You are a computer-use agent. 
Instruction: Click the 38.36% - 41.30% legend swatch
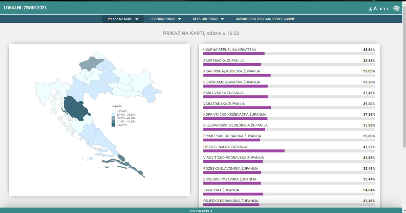[x=113, y=118]
